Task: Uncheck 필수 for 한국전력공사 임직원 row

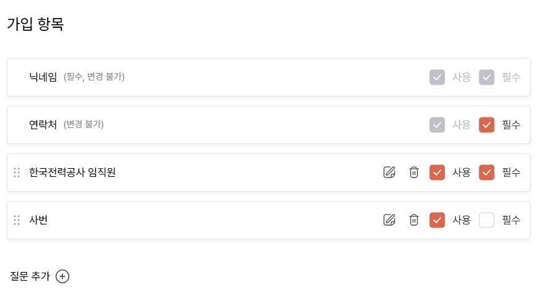Action: 487,172
